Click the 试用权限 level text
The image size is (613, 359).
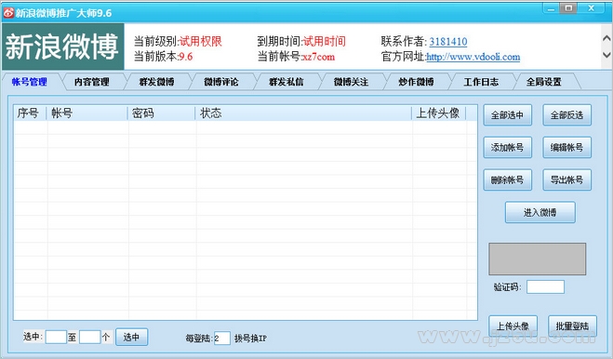click(x=201, y=42)
